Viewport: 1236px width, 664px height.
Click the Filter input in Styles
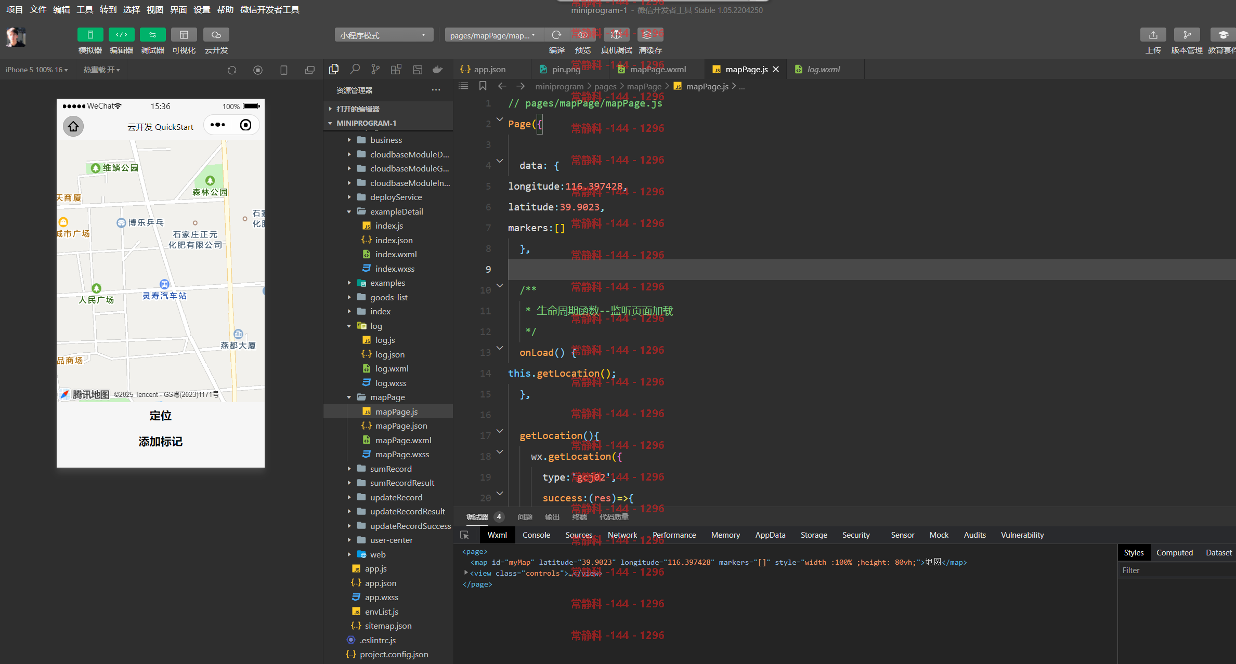point(1176,570)
